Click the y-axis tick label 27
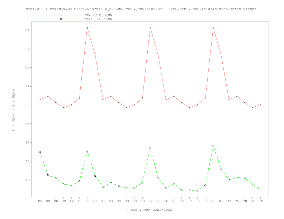This screenshot has height=219, width=284. [27, 180]
